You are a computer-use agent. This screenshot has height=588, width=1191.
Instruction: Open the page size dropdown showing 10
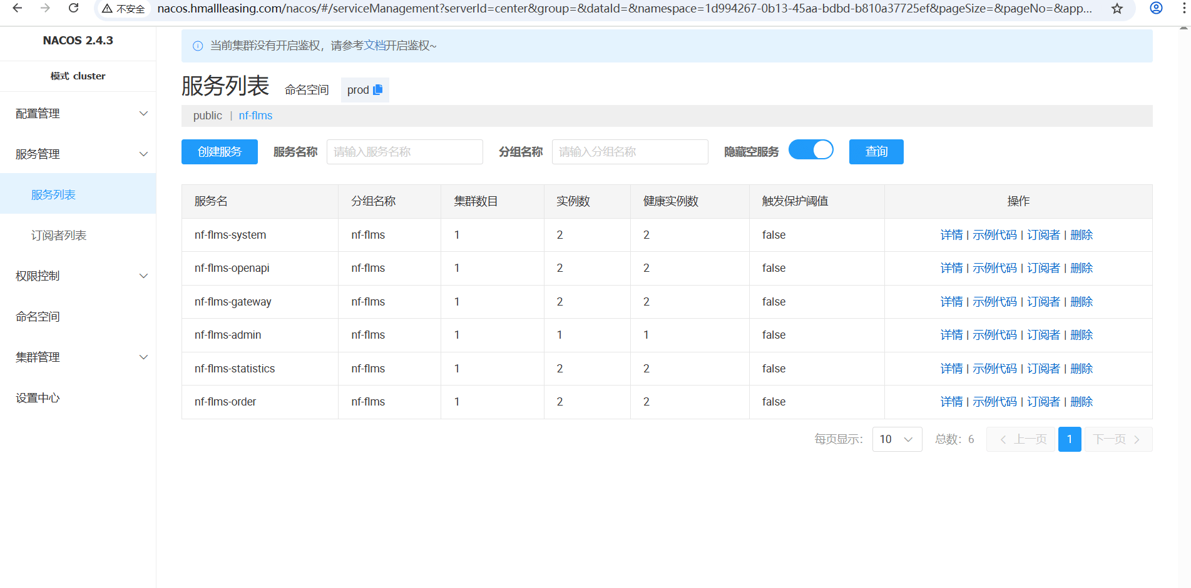tap(896, 439)
